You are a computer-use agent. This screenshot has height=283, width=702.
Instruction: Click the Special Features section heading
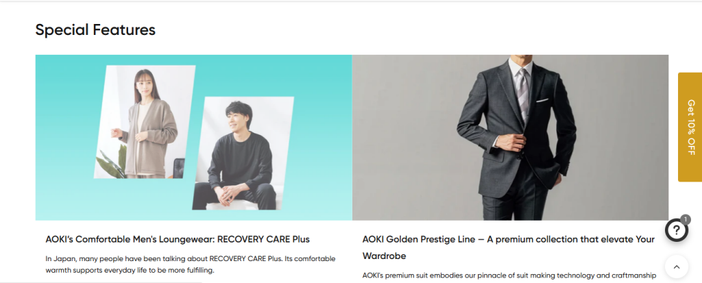(95, 29)
